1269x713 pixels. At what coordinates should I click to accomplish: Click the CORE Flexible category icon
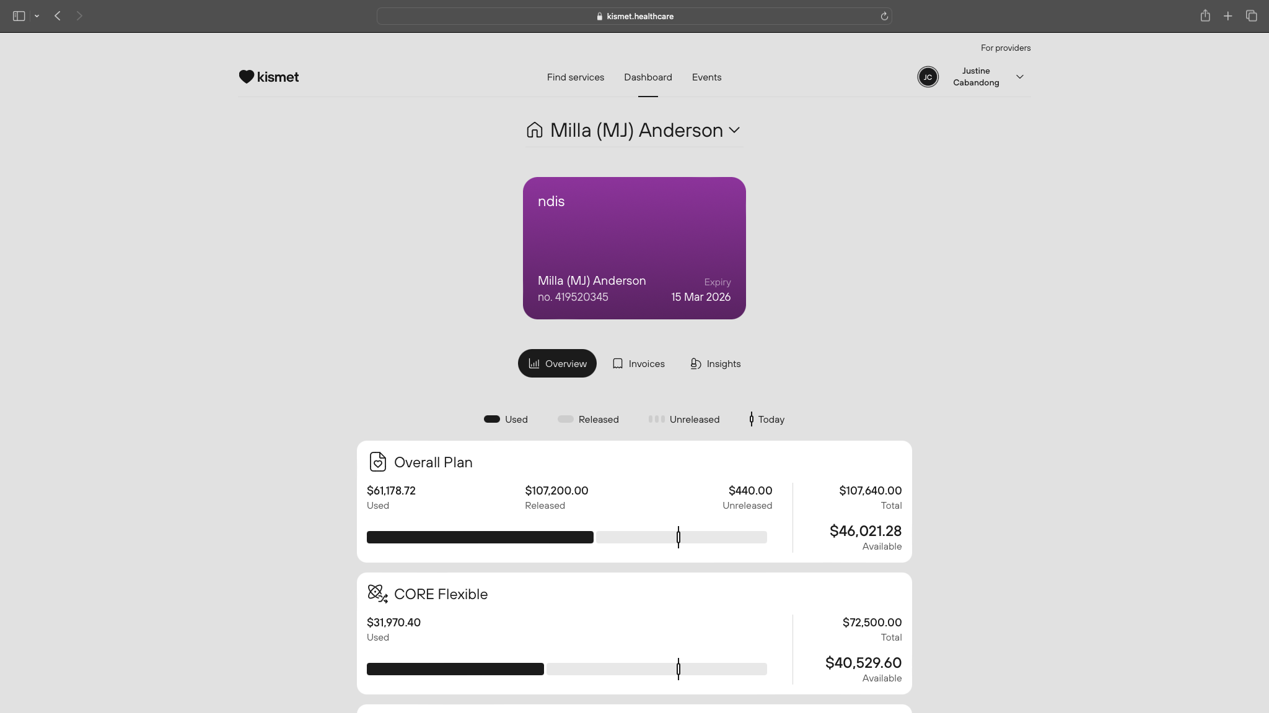click(x=377, y=594)
